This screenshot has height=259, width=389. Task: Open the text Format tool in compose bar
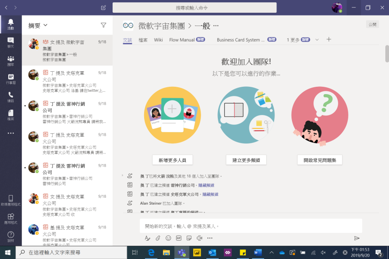click(x=147, y=238)
